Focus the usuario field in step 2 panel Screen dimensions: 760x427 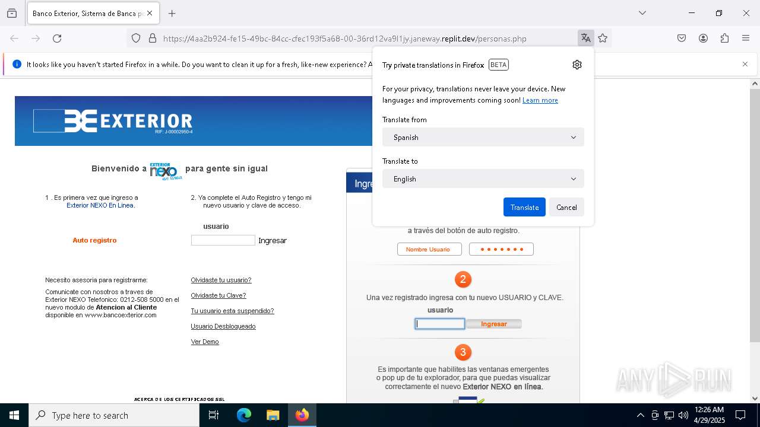pos(440,324)
